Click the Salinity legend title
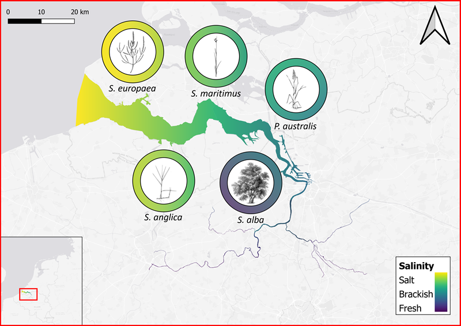461x326 pixels. pos(416,266)
